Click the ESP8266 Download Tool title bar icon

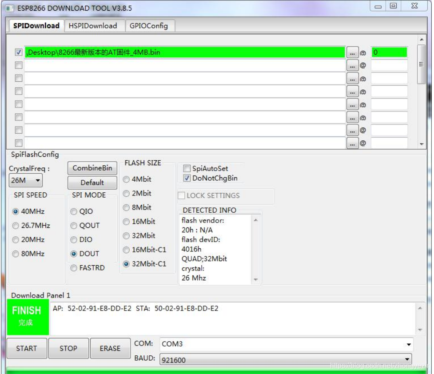tap(10, 8)
